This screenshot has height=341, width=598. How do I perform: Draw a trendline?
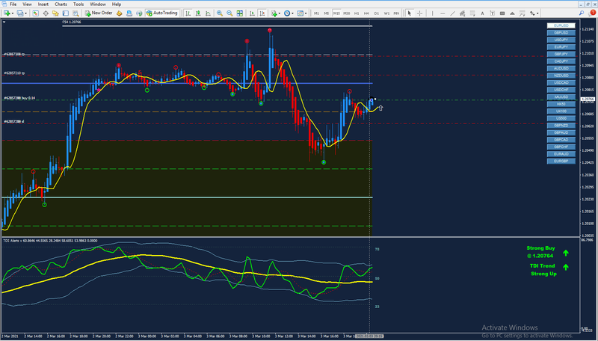click(x=453, y=13)
